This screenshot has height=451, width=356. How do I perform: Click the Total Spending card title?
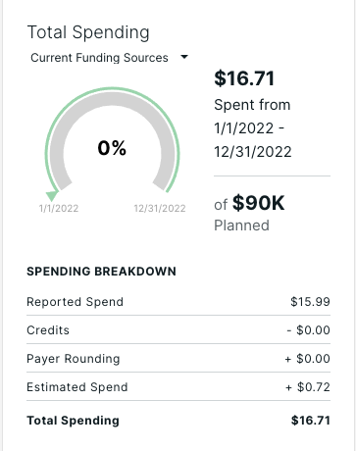pos(88,32)
